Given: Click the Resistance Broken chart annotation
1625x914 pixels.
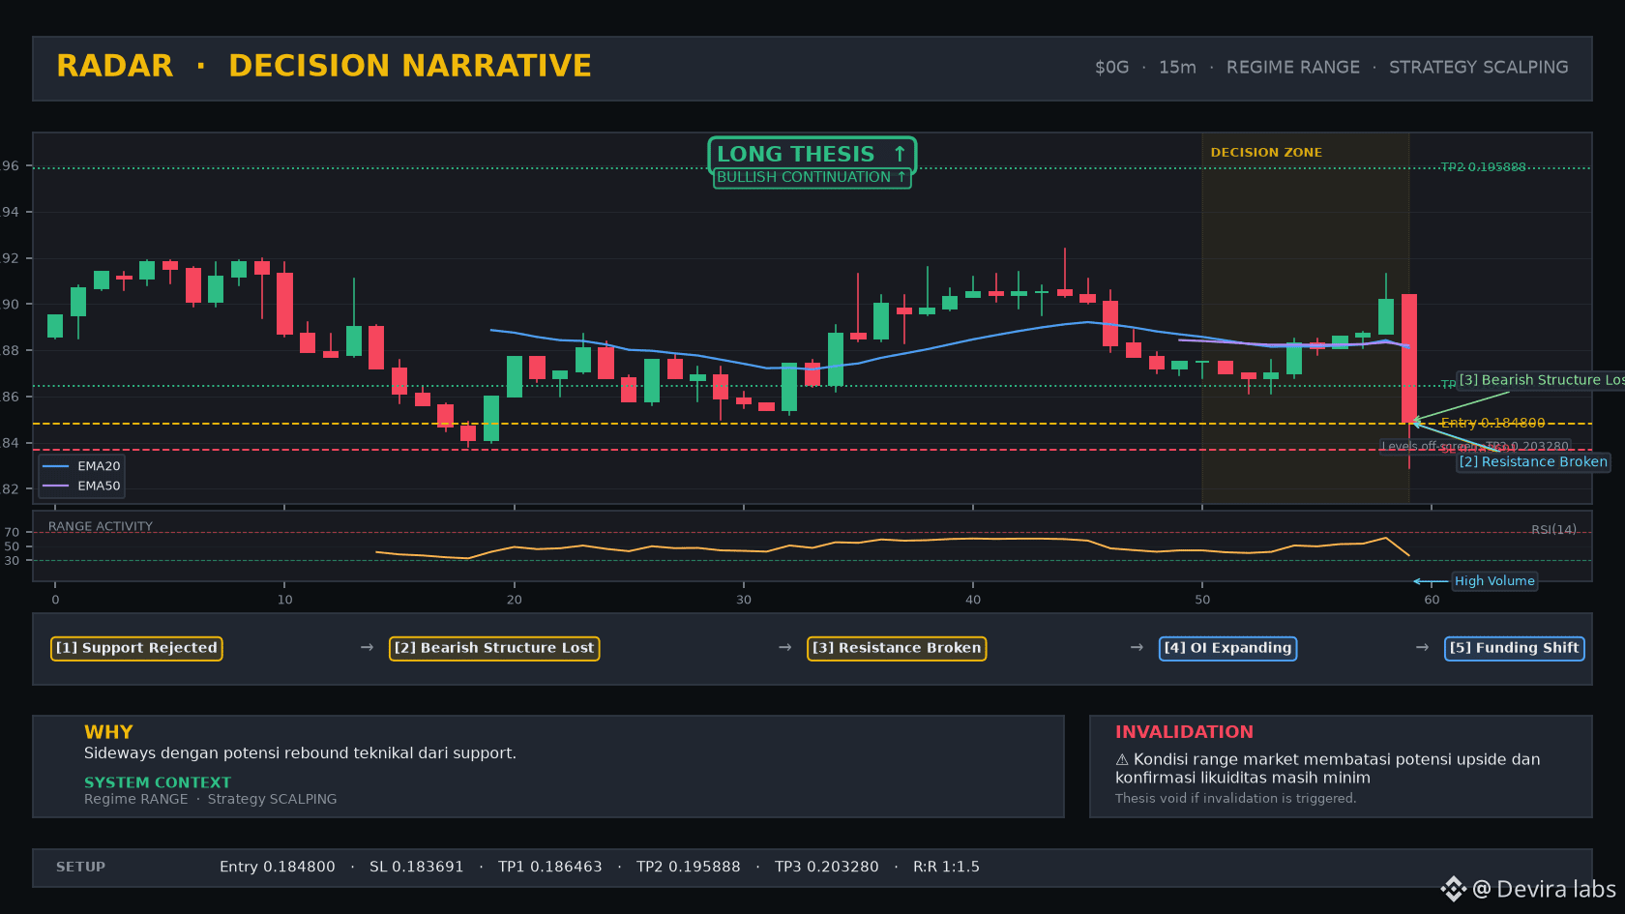Looking at the screenshot, I should (1533, 462).
